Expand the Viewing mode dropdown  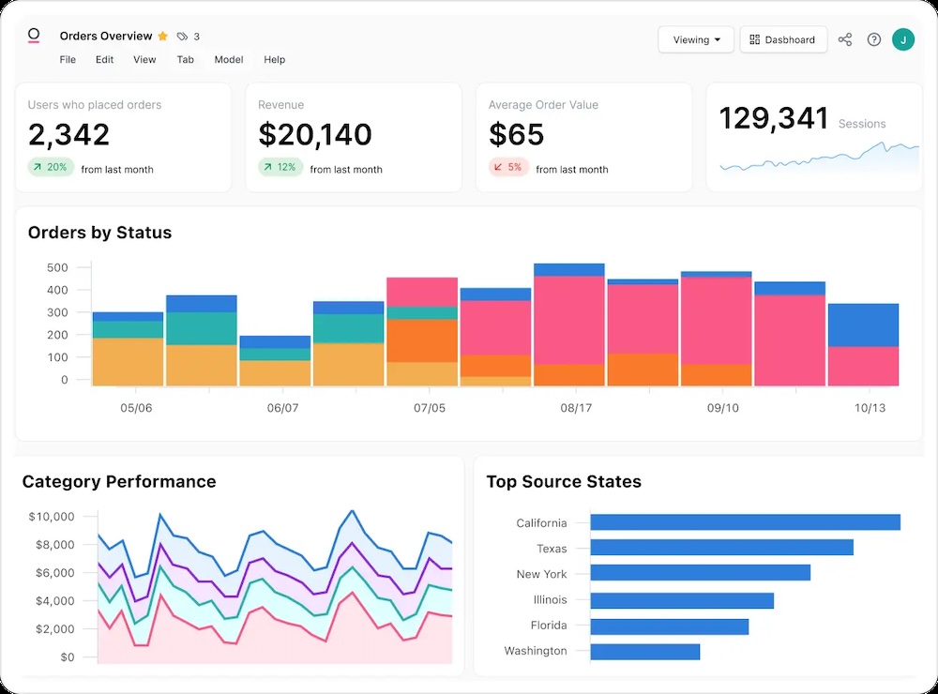coord(696,39)
